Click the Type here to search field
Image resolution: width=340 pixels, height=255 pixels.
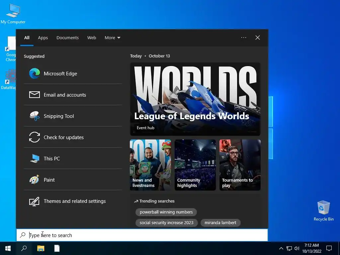pyautogui.click(x=142, y=235)
